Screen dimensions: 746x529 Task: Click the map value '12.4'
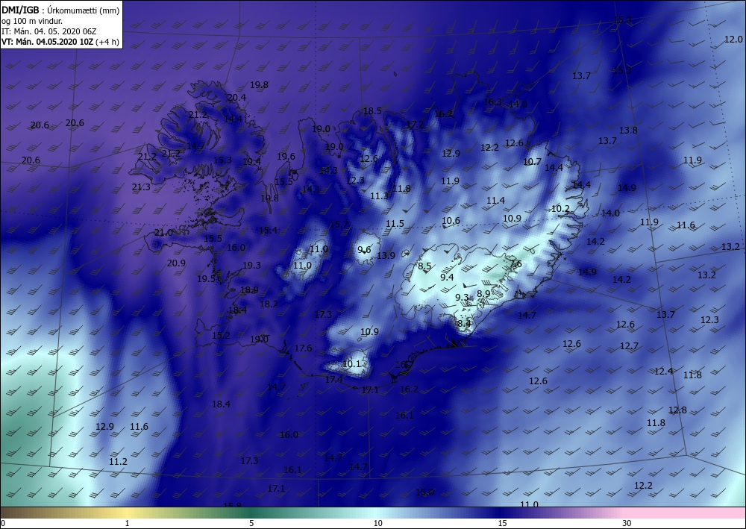coord(664,372)
